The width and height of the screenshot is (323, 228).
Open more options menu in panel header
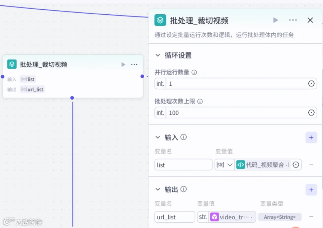[x=293, y=20]
